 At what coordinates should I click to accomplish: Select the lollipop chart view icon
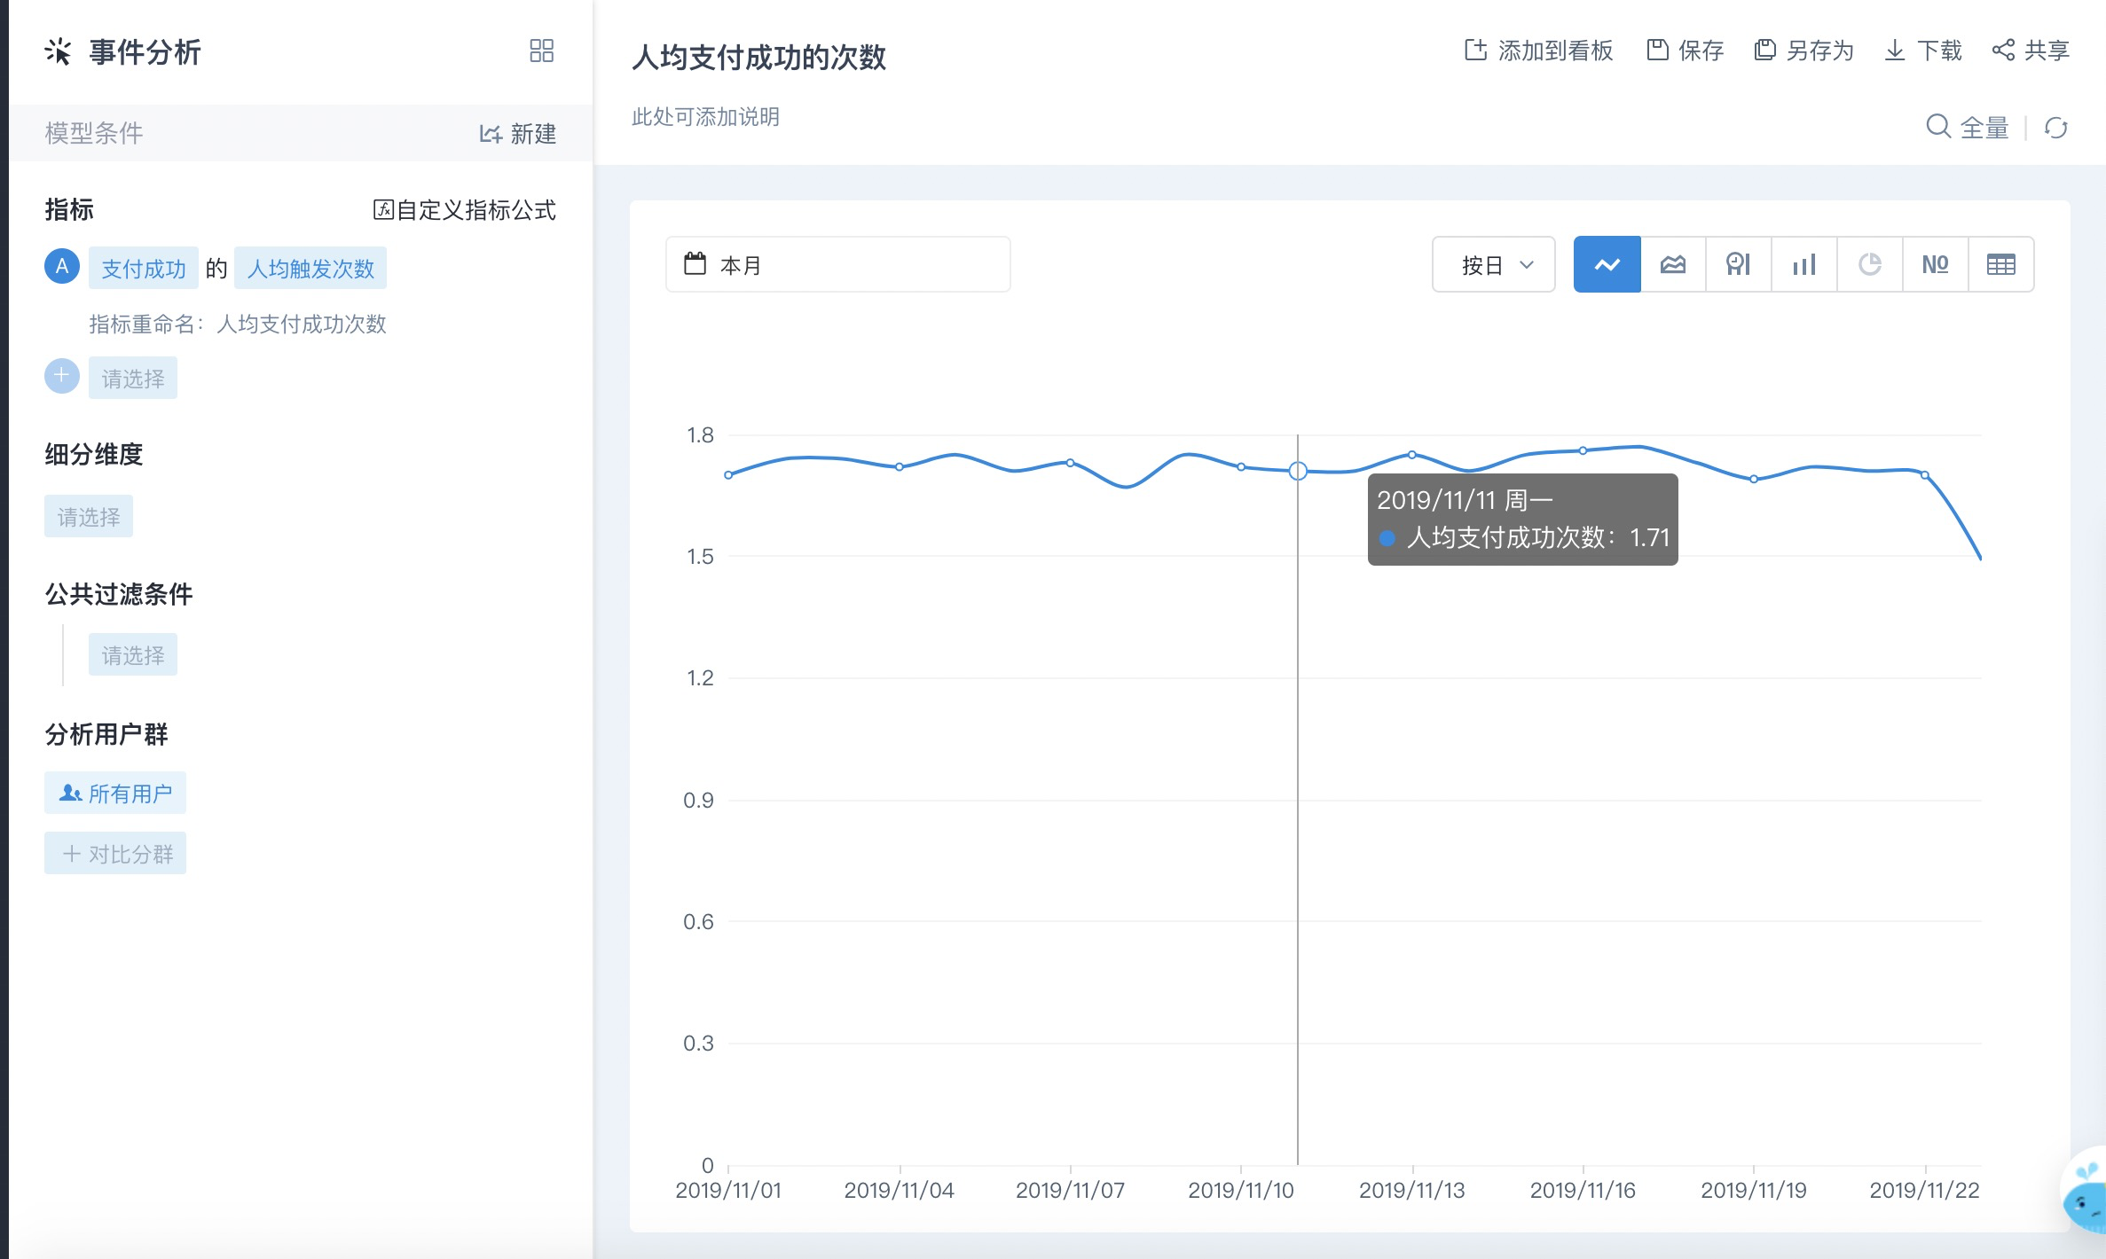coord(1739,264)
